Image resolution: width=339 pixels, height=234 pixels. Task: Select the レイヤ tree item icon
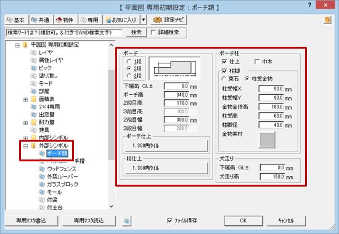[33, 52]
